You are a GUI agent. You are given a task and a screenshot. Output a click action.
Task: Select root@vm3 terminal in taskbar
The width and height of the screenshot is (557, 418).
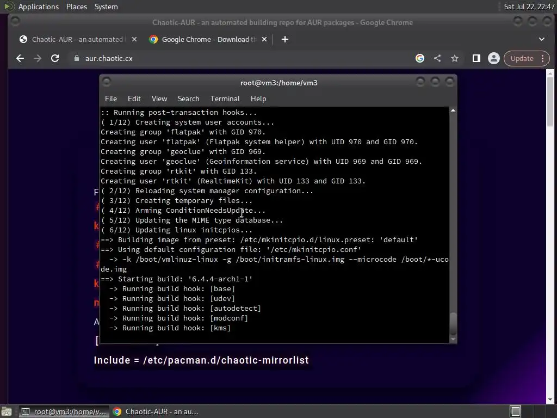[x=64, y=411]
